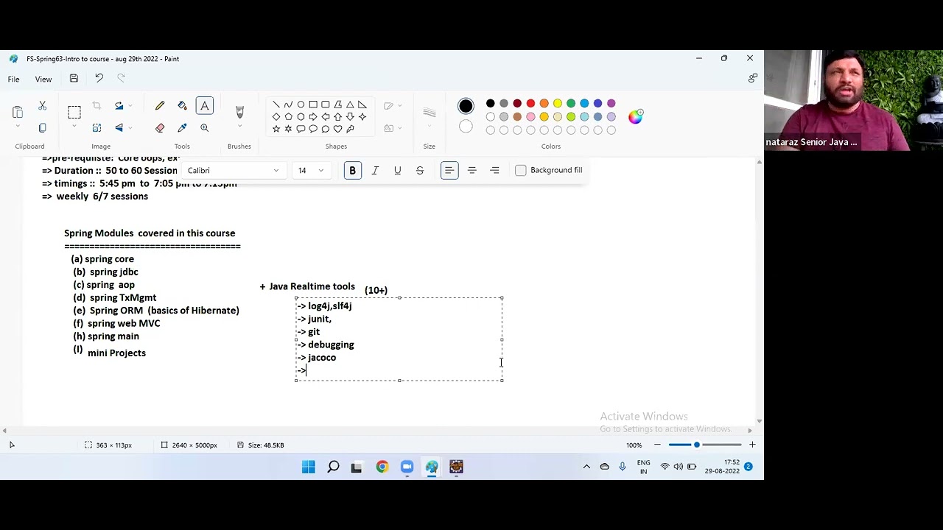Click vertical scrollbar down arrow
Screen dimensions: 943x530
click(760, 420)
